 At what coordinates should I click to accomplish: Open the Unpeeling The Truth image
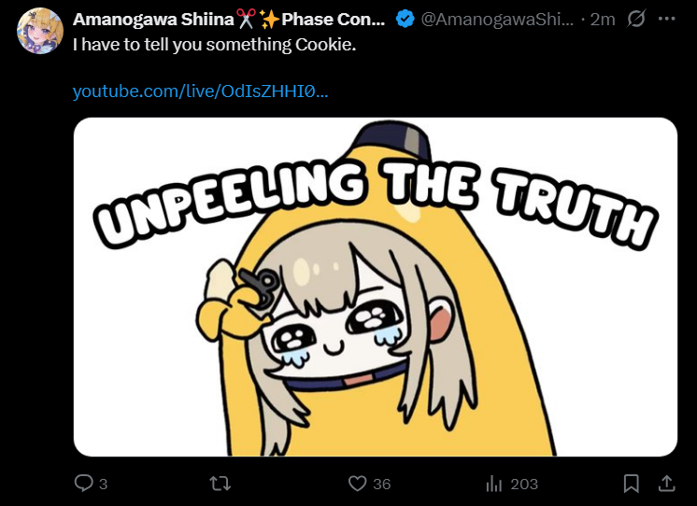(376, 287)
